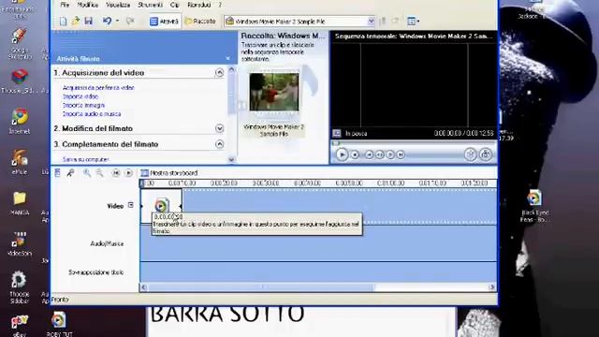This screenshot has height=337, width=599.
Task: Select Windows Movie Maker 2 Sample clip thumbnail
Action: coord(274,92)
